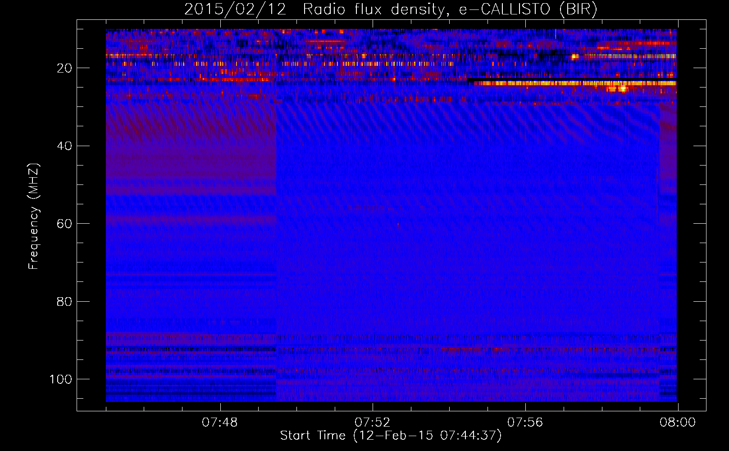Image resolution: width=729 pixels, height=451 pixels.
Task: Click the 60 frequency tick label
Action: 64,224
